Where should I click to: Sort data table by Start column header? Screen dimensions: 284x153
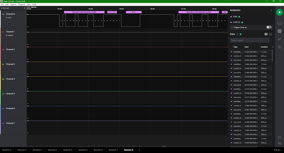(247, 47)
